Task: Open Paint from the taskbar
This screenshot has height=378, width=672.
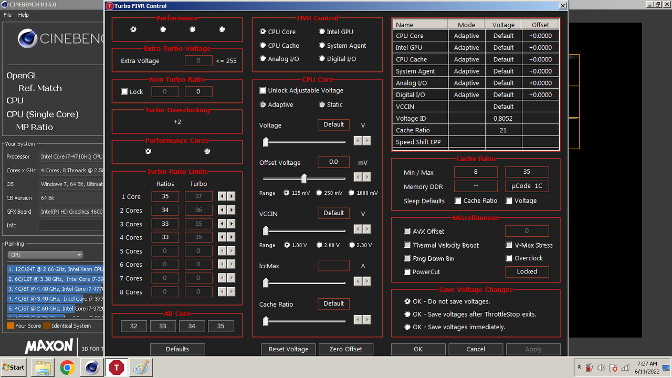Action: tap(141, 367)
